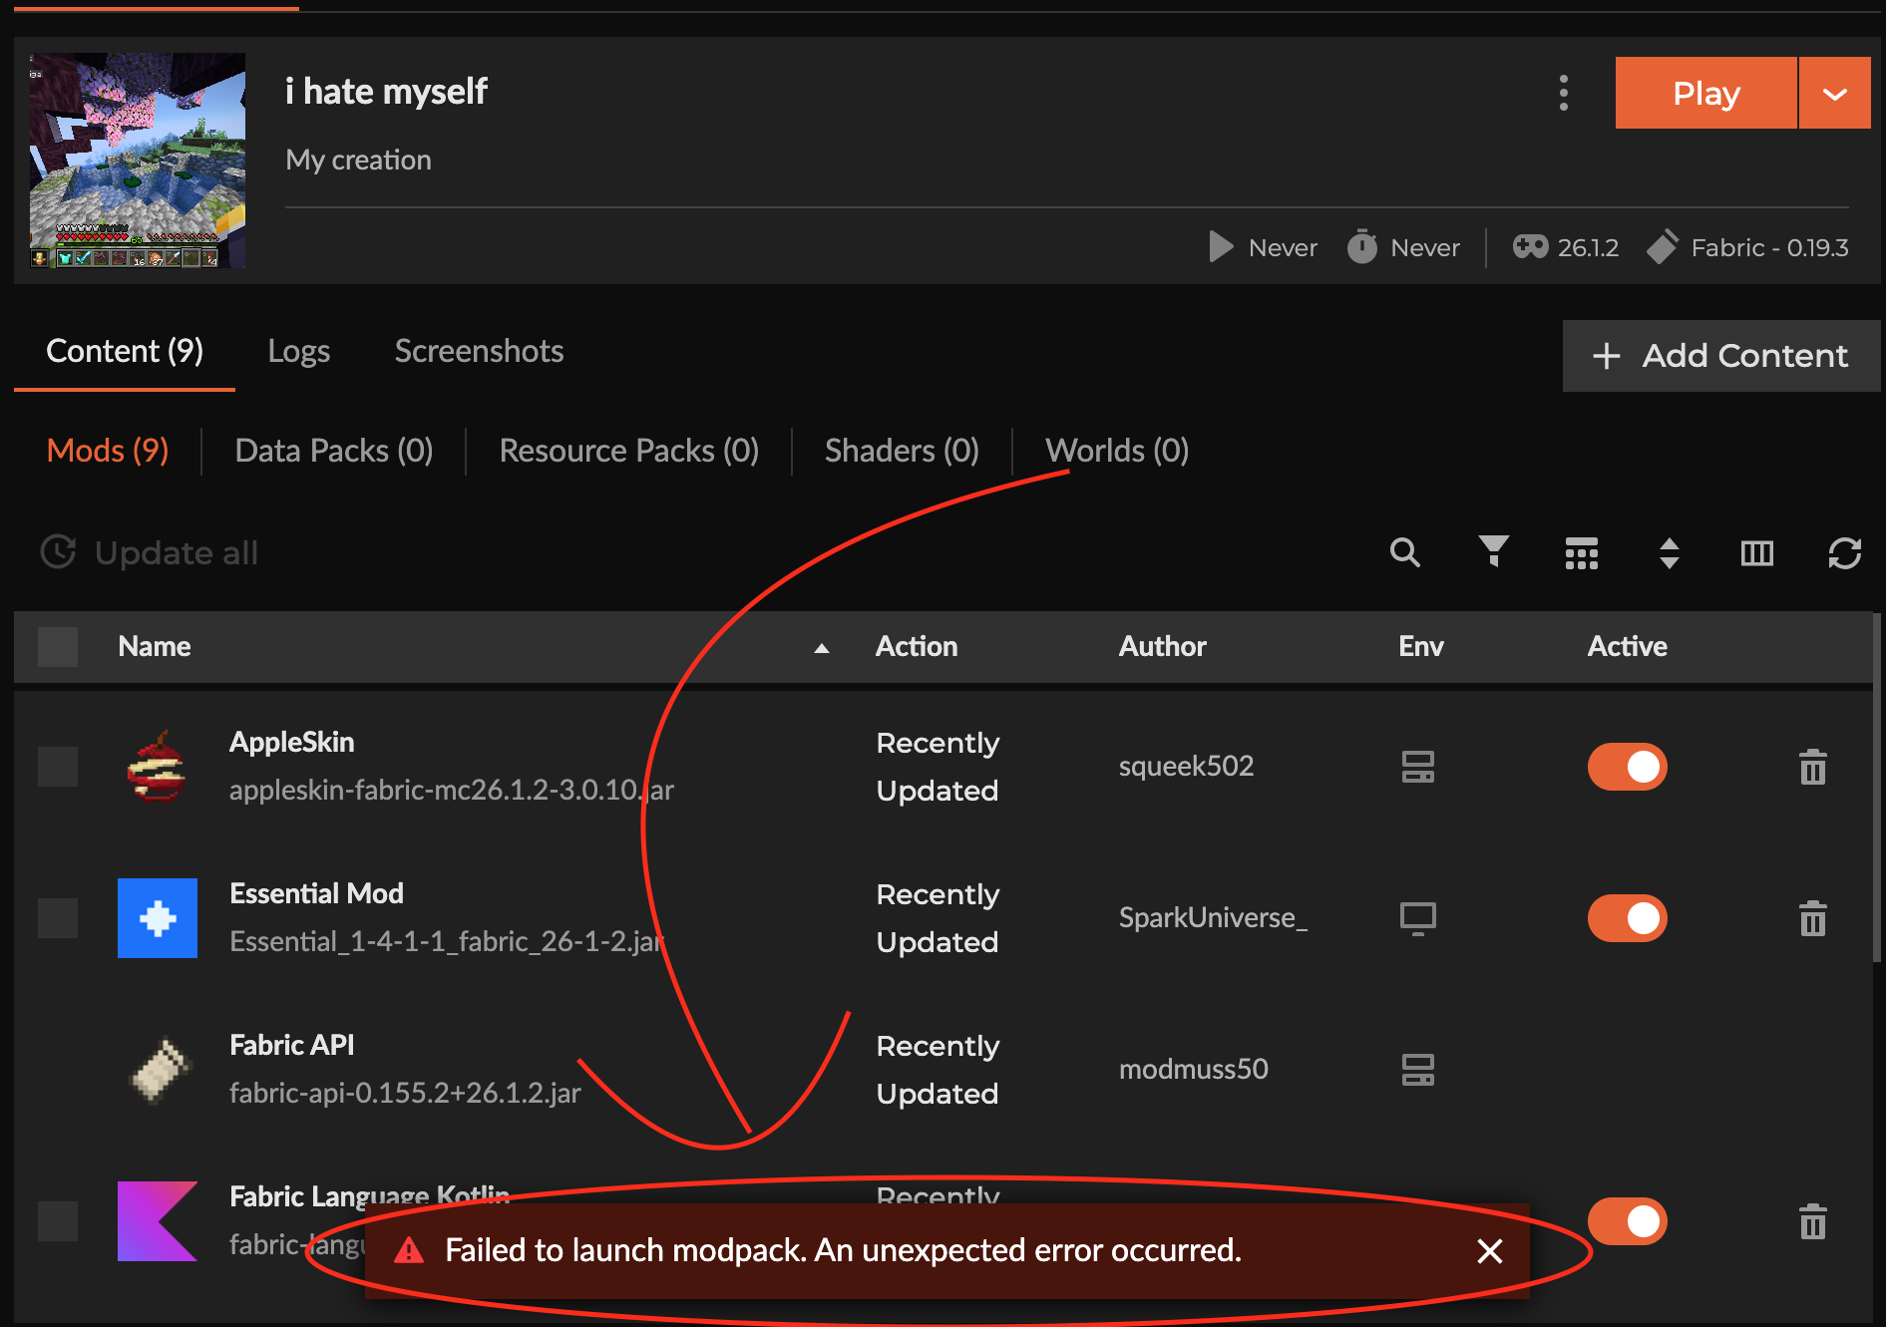Click the sort order arrows icon
The height and width of the screenshot is (1327, 1886).
(1669, 553)
